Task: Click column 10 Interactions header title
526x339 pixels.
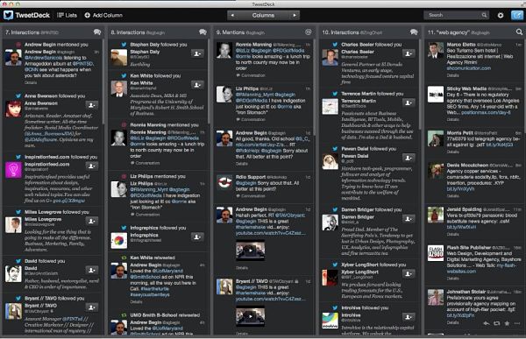Action: (x=352, y=32)
